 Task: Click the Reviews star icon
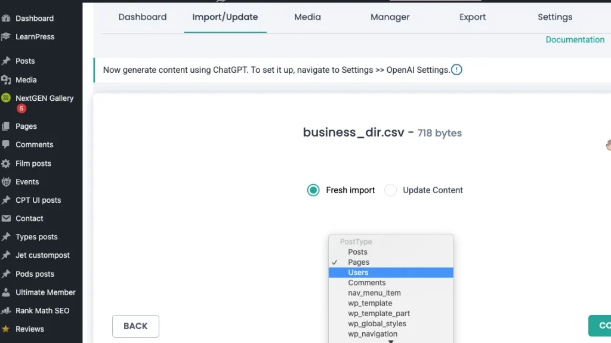coord(6,329)
